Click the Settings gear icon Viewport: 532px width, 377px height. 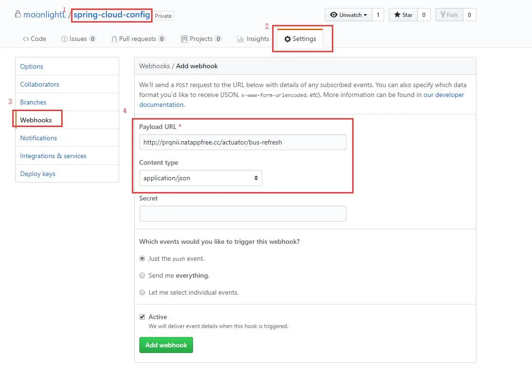tap(287, 39)
